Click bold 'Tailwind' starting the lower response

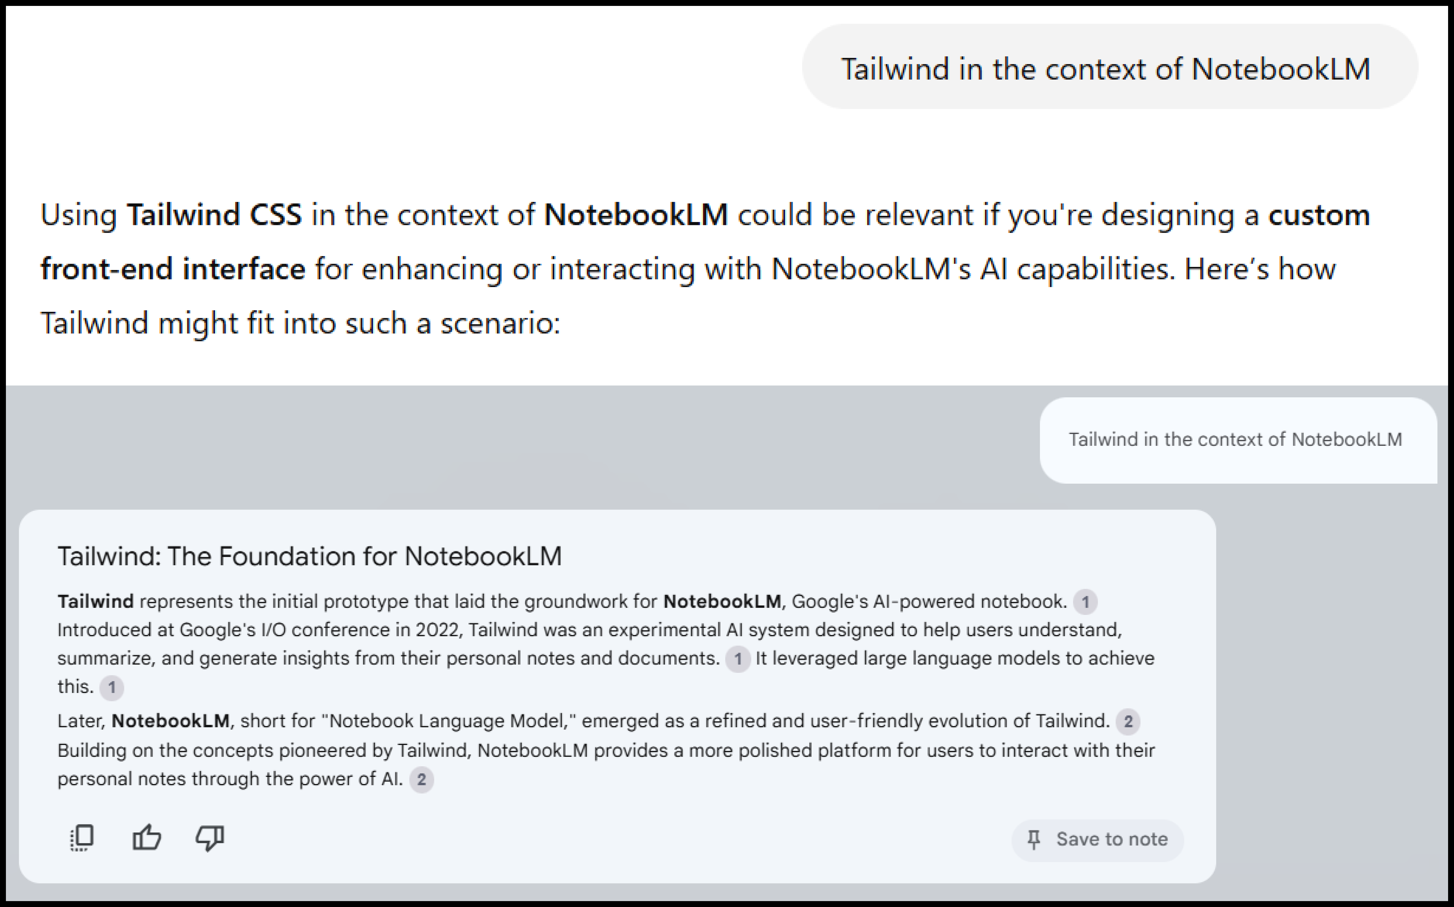coord(96,601)
